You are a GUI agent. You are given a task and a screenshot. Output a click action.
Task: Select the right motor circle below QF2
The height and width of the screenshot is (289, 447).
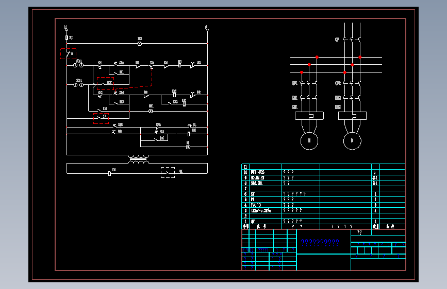(352, 141)
